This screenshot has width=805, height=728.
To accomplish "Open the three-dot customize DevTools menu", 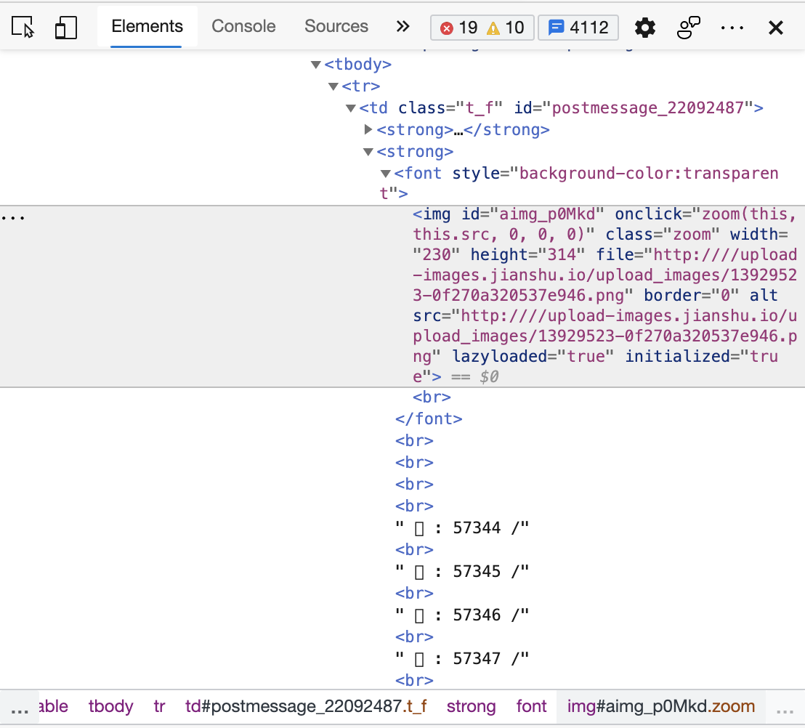I will 732,28.
